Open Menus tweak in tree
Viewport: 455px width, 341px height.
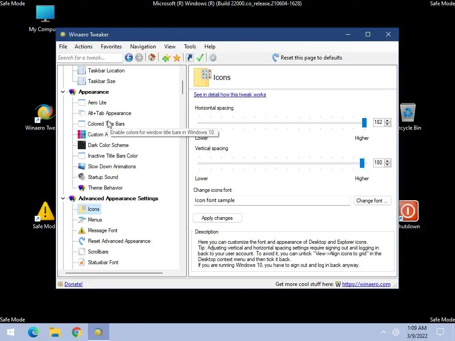(95, 220)
